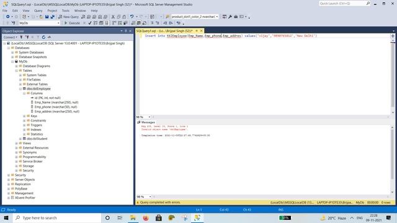This screenshot has width=397, height=223.
Task: Select the SQLQuery1.sql query tab
Action: [164, 31]
